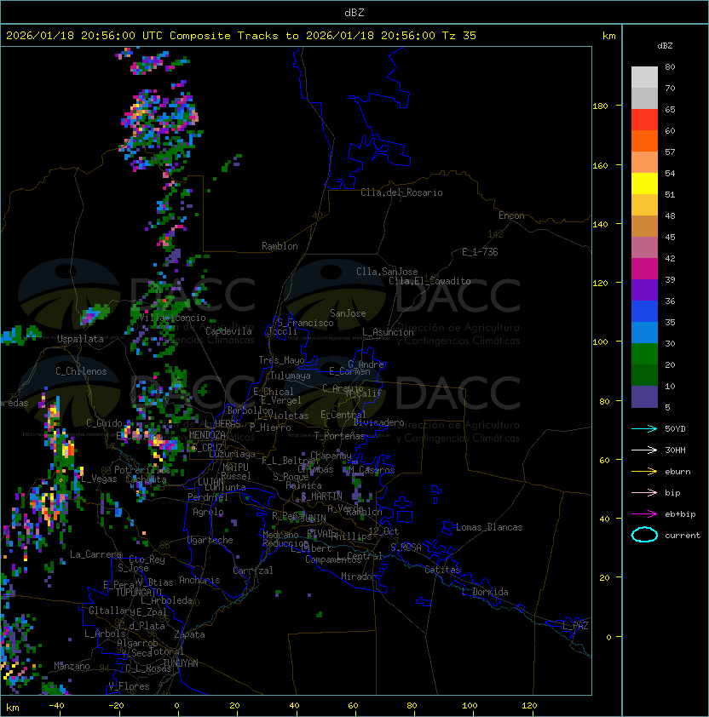Screen dimensions: 709x717
Task: Click the 'Potrerillos' map label
Action: click(142, 470)
